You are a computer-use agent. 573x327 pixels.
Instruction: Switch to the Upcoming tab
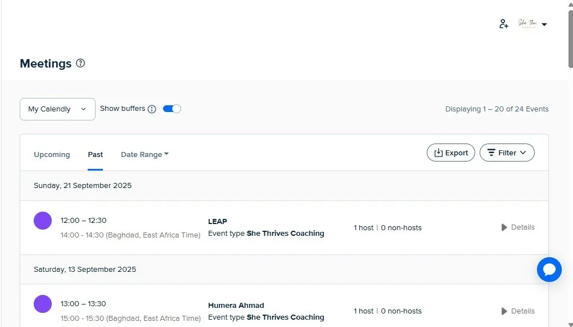(52, 155)
